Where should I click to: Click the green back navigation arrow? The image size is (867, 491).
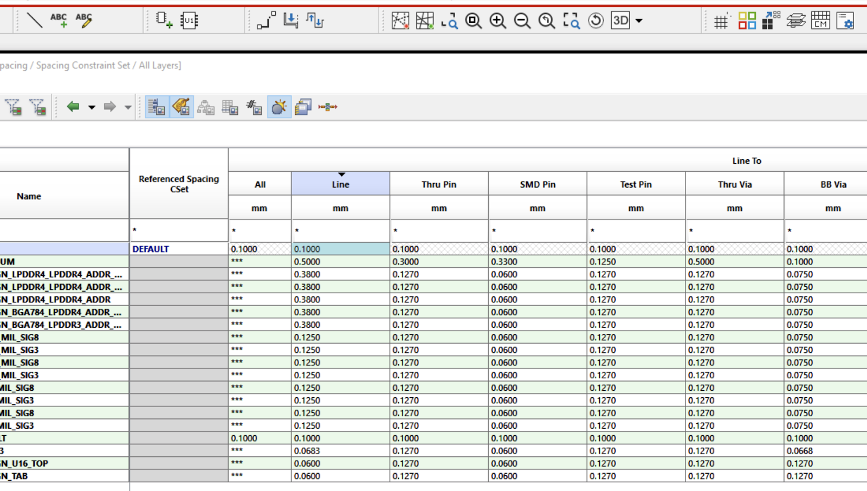pos(73,107)
